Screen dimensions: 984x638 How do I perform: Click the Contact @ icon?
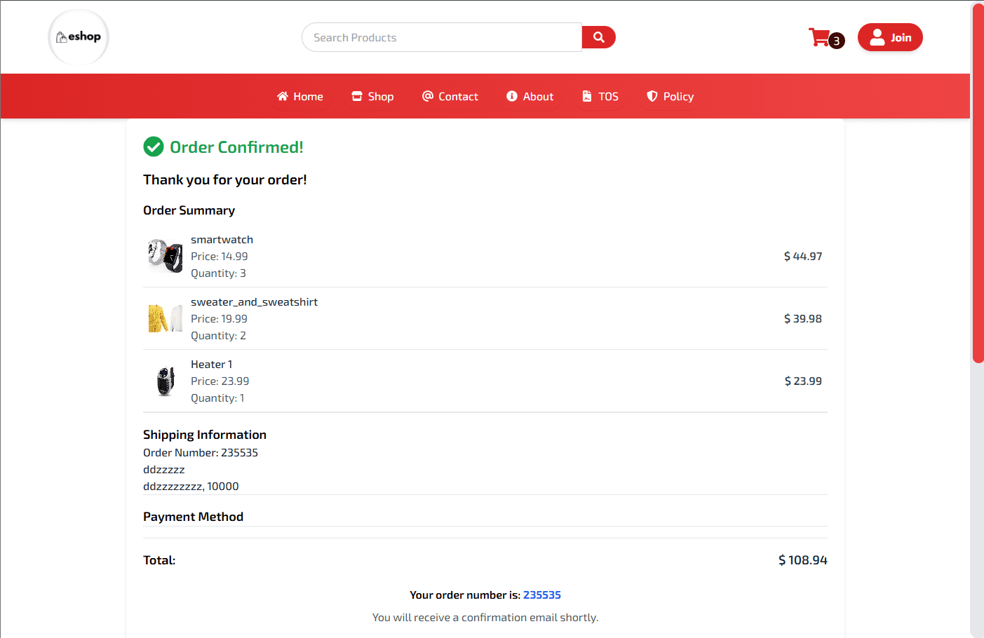[428, 96]
